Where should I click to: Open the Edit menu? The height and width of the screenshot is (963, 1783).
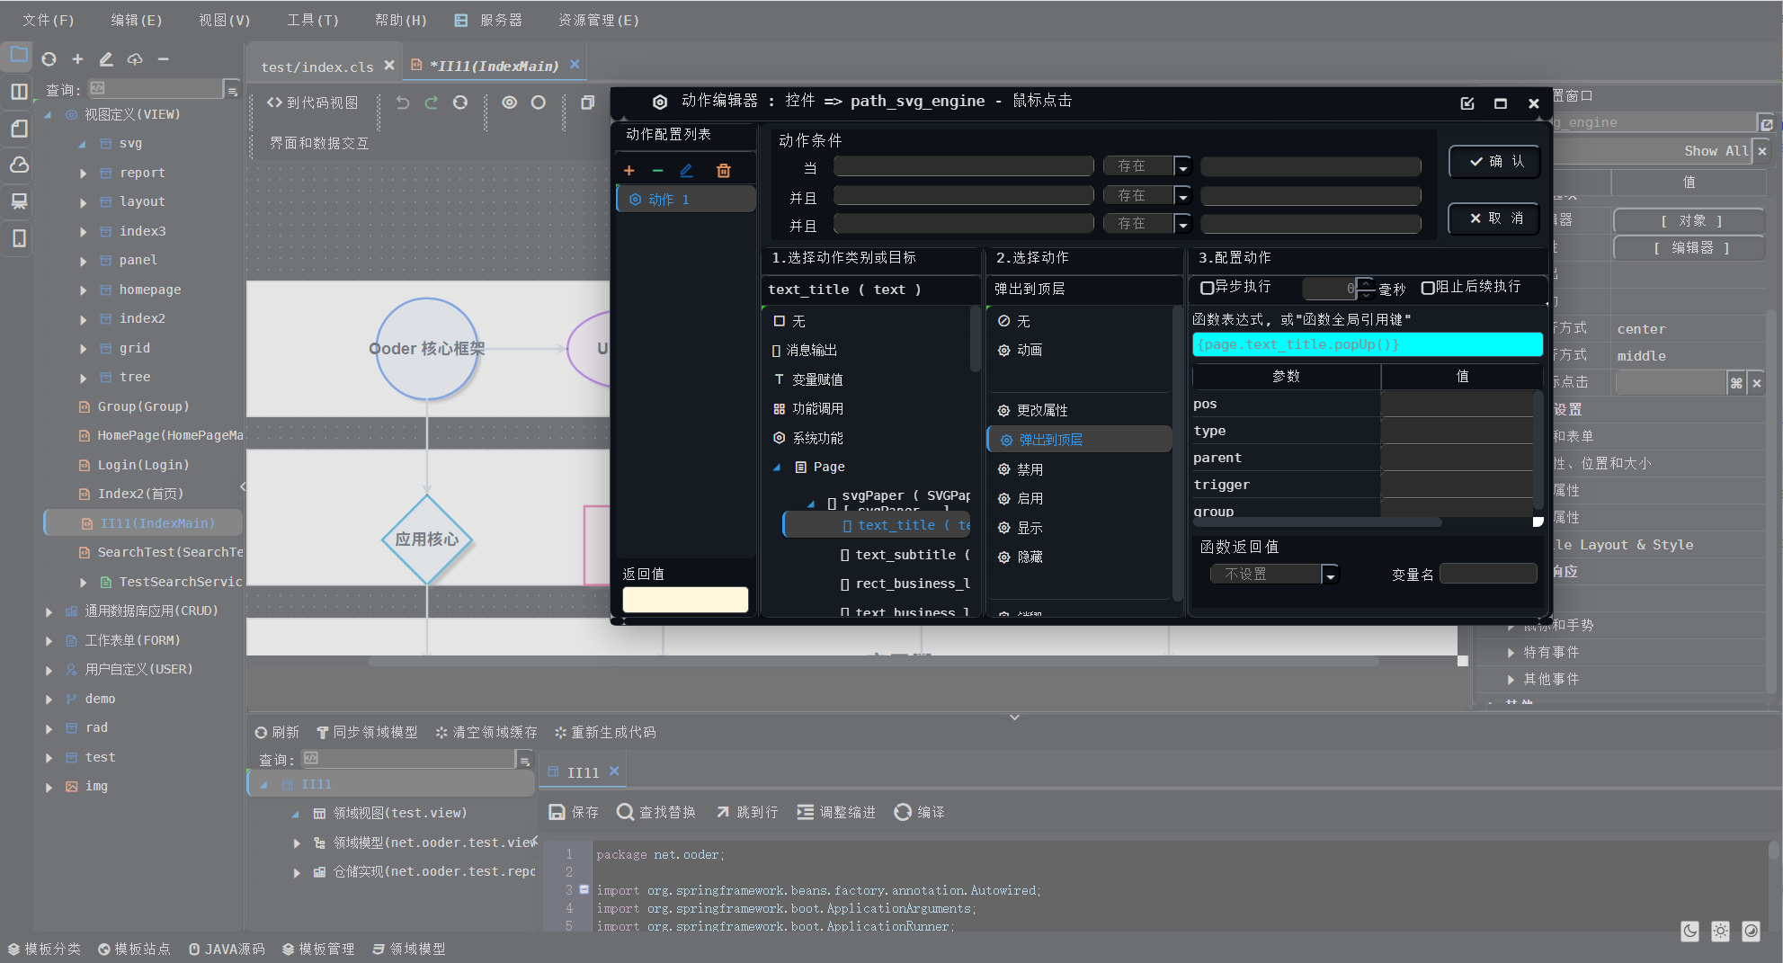[x=136, y=20]
